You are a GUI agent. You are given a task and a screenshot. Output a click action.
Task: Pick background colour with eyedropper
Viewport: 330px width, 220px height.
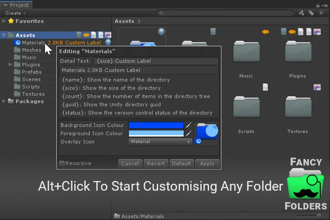point(189,125)
